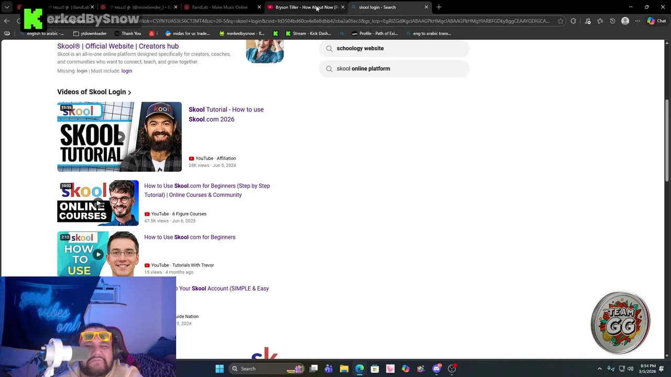The image size is (671, 377).
Task: Open 'How to Use Skool com for Beginners' link
Action: click(190, 237)
